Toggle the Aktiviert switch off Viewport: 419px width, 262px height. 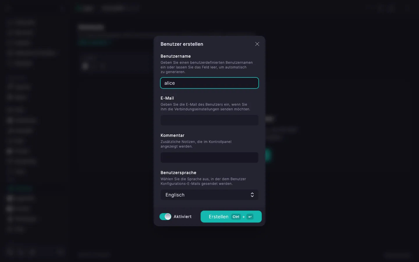pyautogui.click(x=165, y=217)
